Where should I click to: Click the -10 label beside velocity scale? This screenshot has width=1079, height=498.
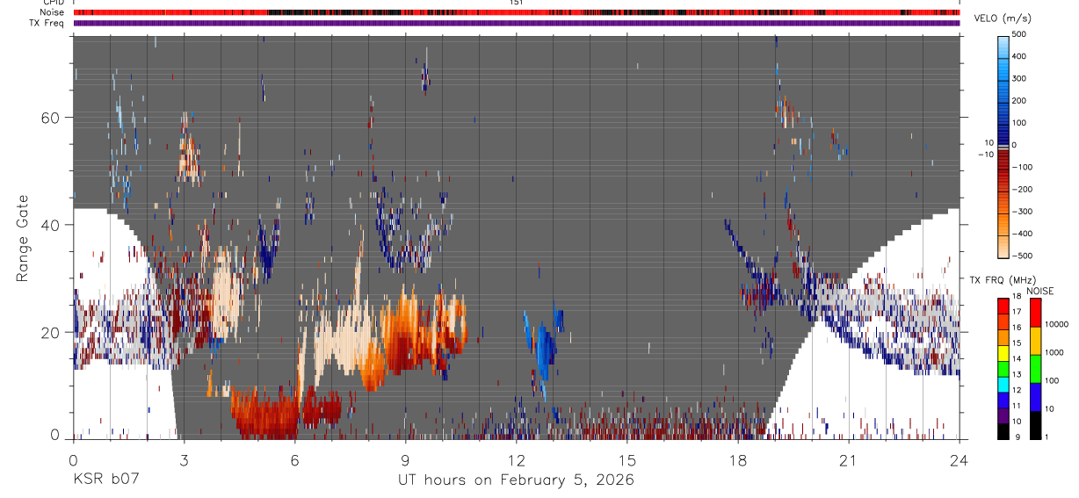(x=986, y=155)
